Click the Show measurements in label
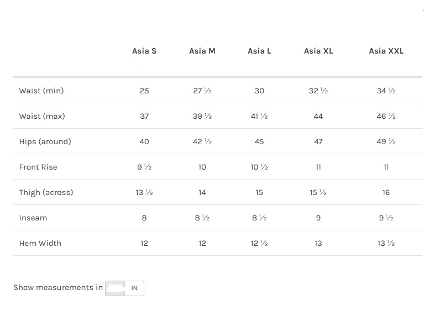The width and height of the screenshot is (434, 316). point(58,287)
